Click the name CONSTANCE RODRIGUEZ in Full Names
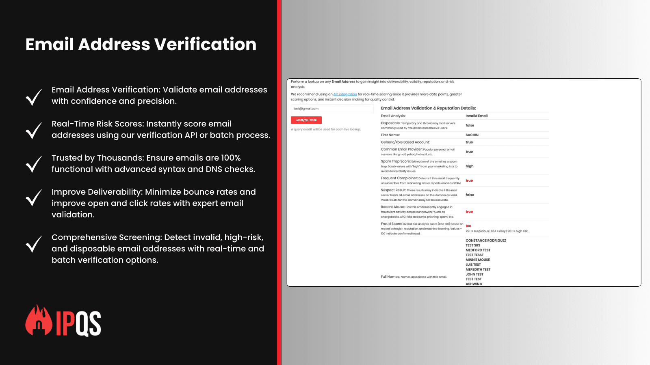 point(486,240)
